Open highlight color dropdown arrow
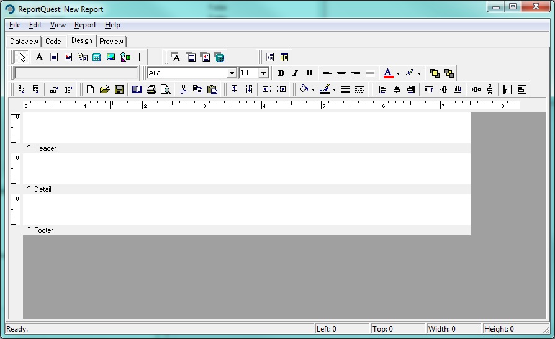 [x=419, y=73]
